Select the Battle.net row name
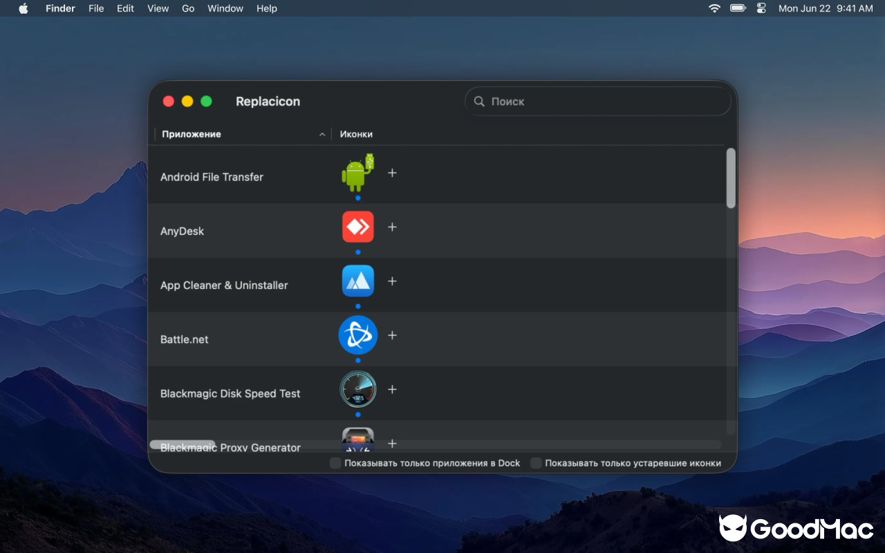This screenshot has width=885, height=553. click(184, 339)
